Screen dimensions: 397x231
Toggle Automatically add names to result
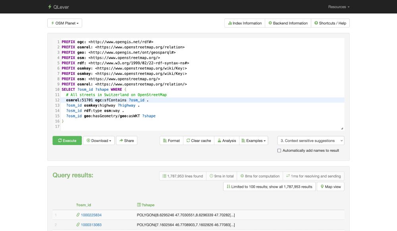[x=279, y=151]
